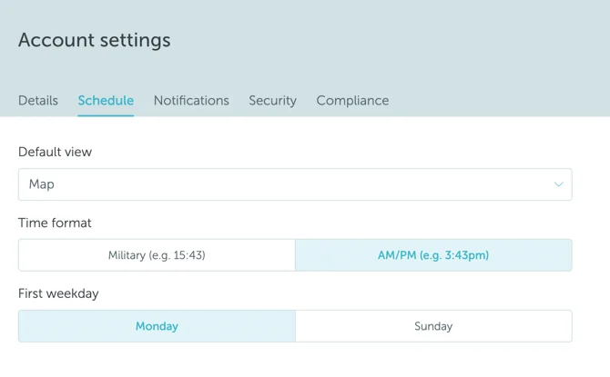Screen dimensions: 610x377
Task: Set Sunday as first weekday
Action: click(x=433, y=326)
